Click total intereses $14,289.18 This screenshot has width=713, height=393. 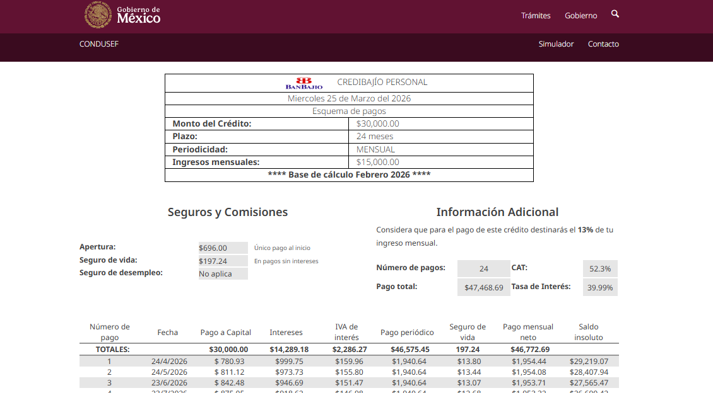(x=289, y=350)
